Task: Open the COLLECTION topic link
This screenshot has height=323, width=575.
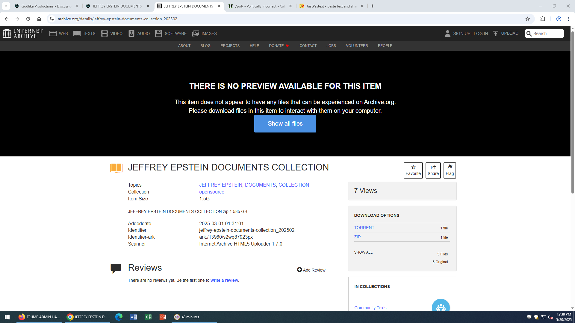Action: click(x=294, y=185)
